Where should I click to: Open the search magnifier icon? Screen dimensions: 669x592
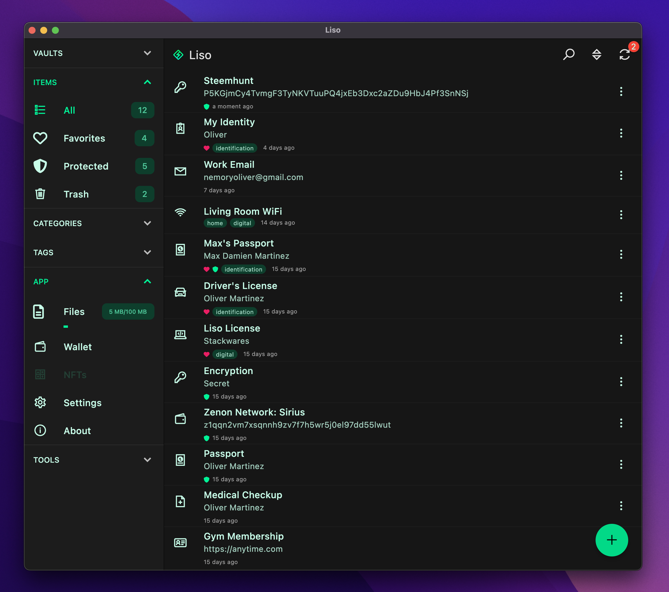point(569,54)
